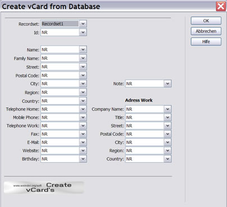Viewport: 227px width, 207px height.
Task: Open the Mobile Phone dropdown
Action: point(63,117)
